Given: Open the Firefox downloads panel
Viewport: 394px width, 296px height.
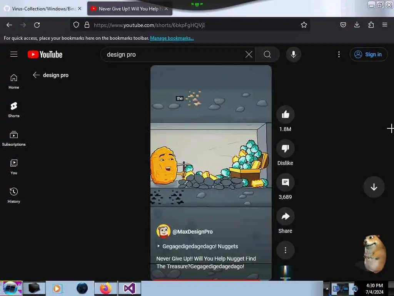Looking at the screenshot, I should coord(357,25).
